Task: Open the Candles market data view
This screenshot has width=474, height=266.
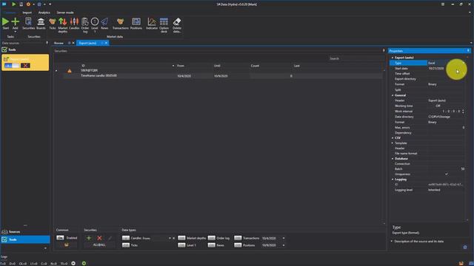Action: pyautogui.click(x=74, y=23)
